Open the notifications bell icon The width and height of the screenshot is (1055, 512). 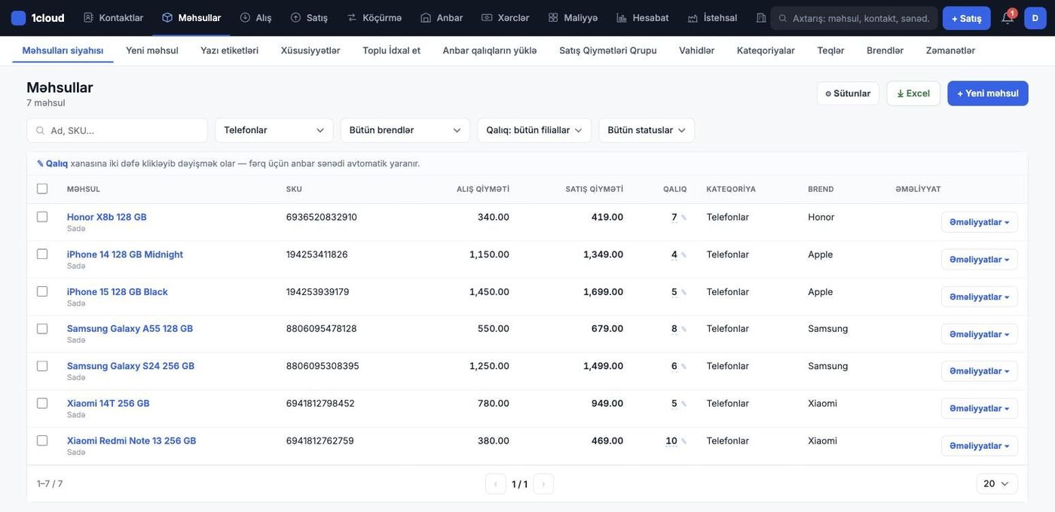(1007, 17)
